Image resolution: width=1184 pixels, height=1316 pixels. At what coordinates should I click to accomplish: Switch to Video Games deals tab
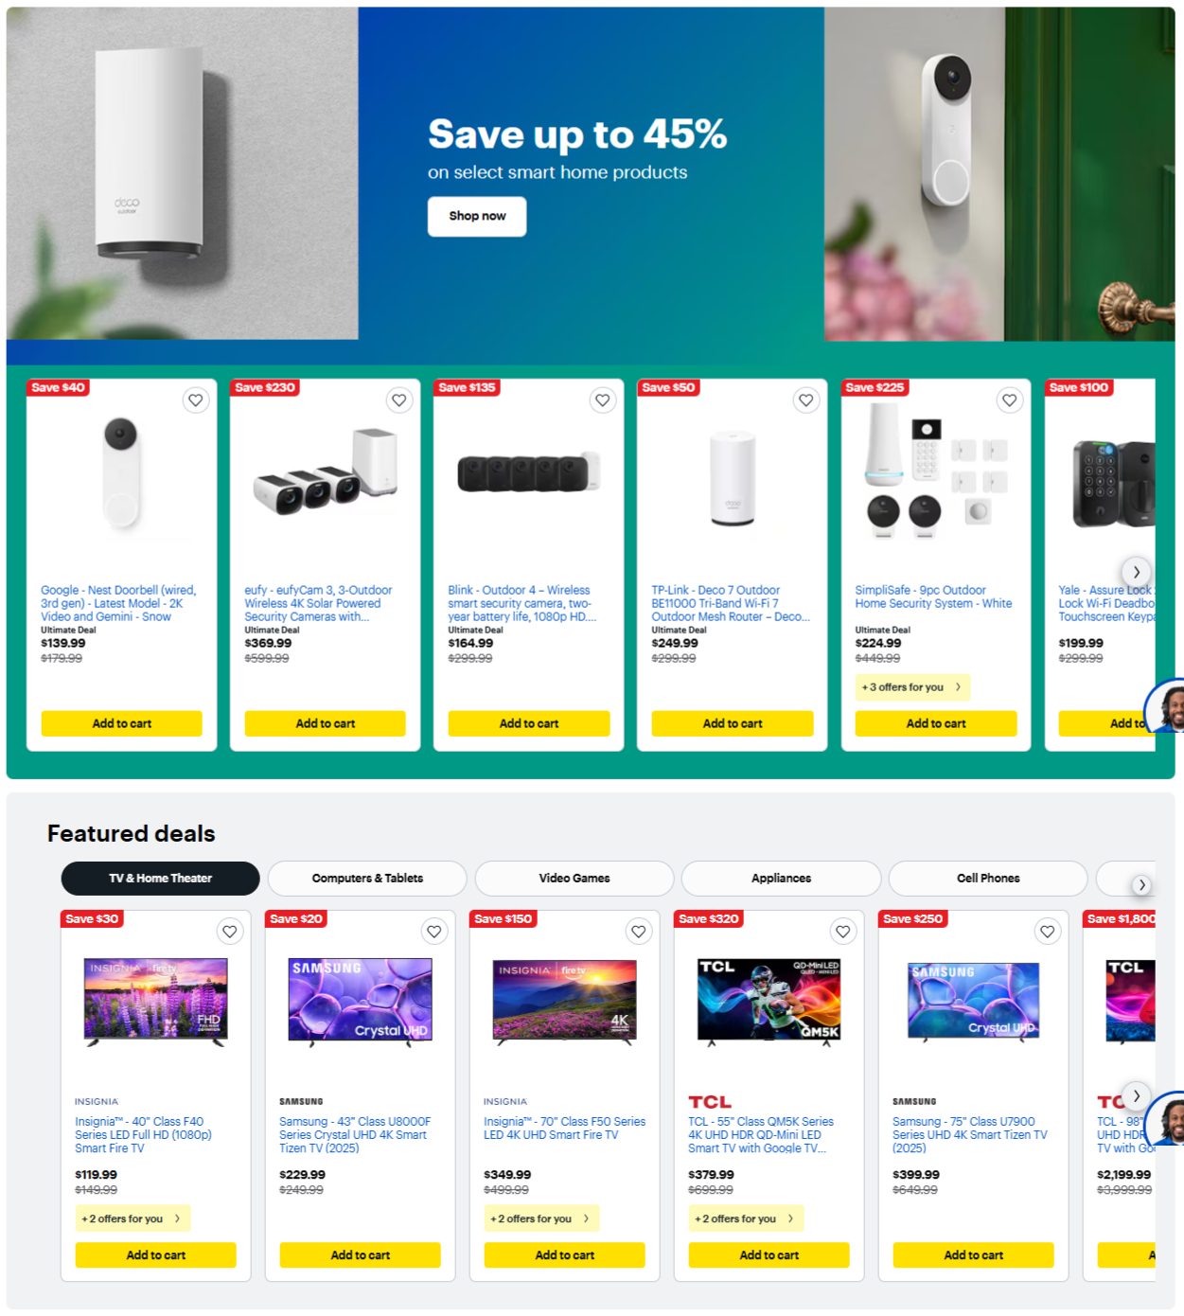[x=574, y=879]
